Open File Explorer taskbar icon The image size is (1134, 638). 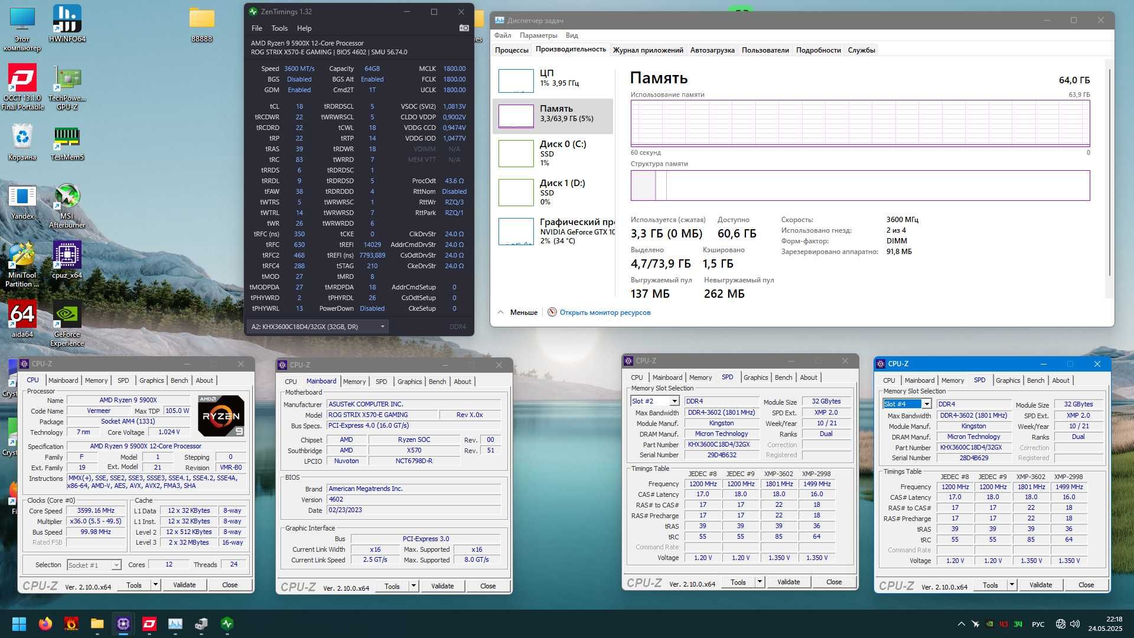(97, 624)
